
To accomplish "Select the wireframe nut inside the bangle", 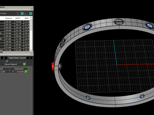I will [60, 66].
